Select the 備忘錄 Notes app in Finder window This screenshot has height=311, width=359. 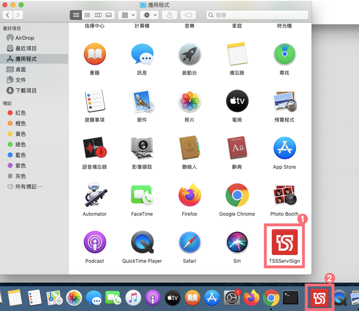[x=237, y=54]
